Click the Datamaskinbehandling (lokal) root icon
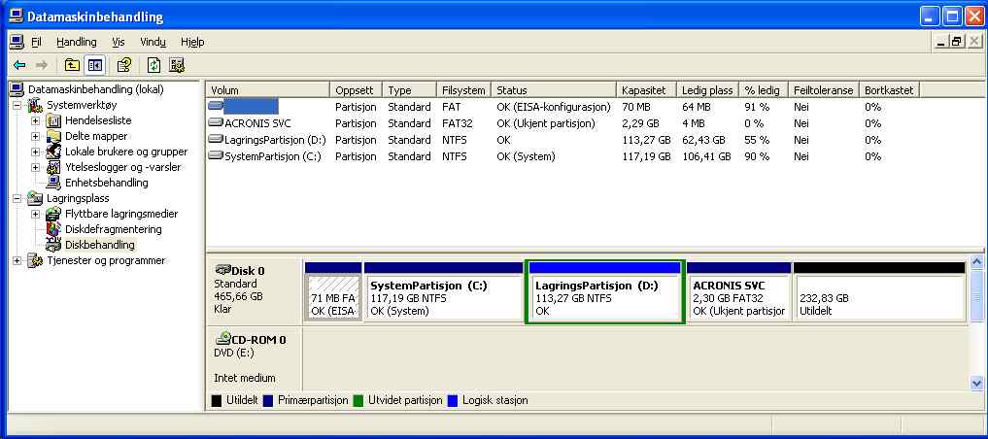Viewport: 988px width, 439px height. (x=17, y=89)
